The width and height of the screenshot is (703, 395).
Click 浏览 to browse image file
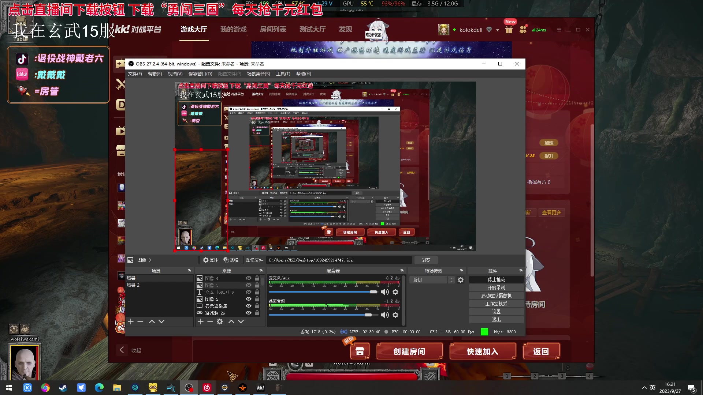tap(426, 260)
